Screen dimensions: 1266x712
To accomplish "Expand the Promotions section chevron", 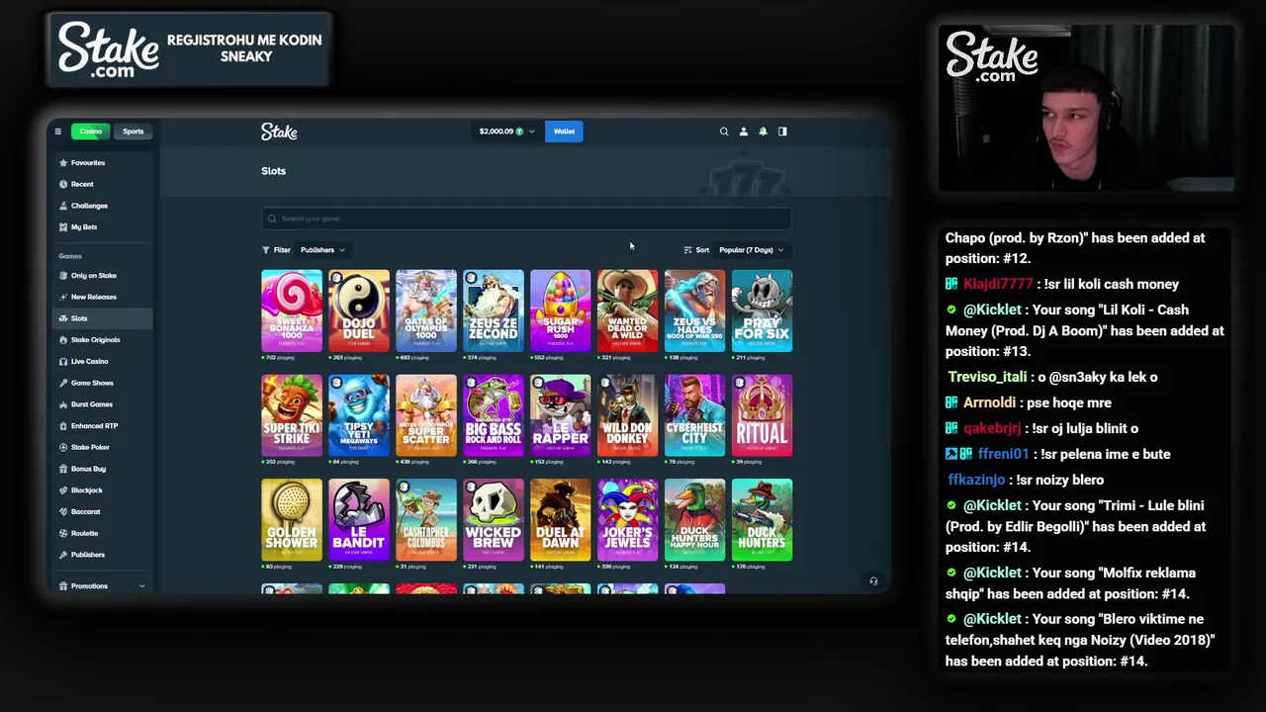I will point(141,586).
